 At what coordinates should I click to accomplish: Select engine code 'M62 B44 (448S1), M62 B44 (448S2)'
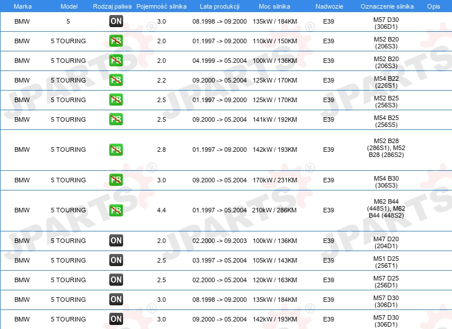click(386, 208)
